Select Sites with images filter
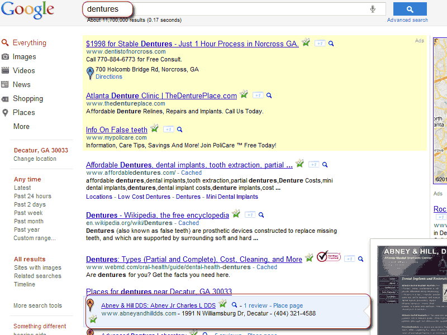This screenshot has height=335, width=447. click(37, 267)
